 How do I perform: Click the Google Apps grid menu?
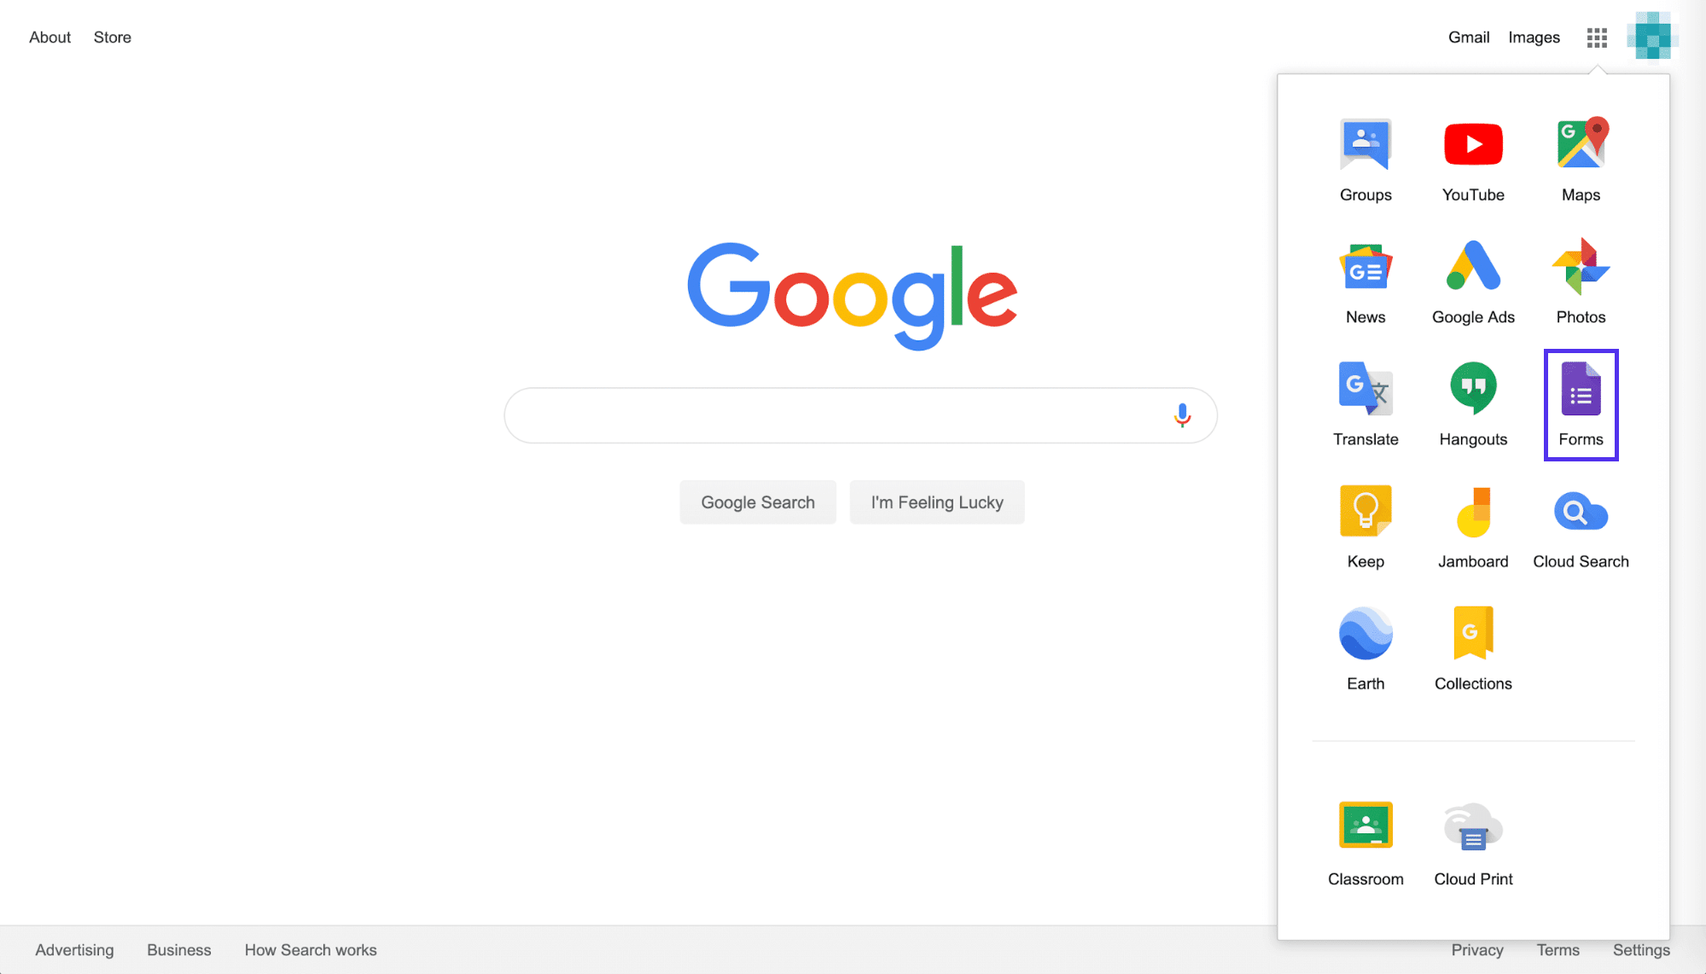click(x=1597, y=37)
